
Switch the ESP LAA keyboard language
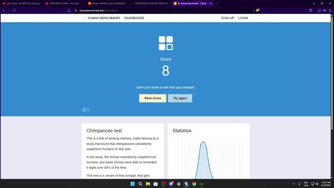[x=306, y=184]
